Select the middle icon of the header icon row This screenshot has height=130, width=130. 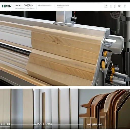pyautogui.click(x=115, y=6)
